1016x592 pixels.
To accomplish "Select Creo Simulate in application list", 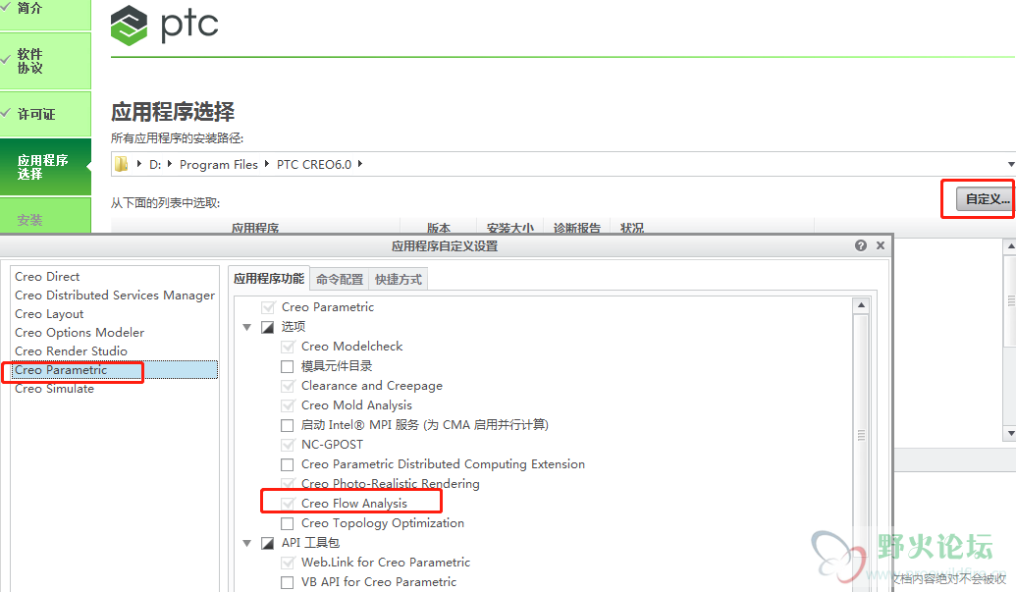I will pyautogui.click(x=54, y=389).
